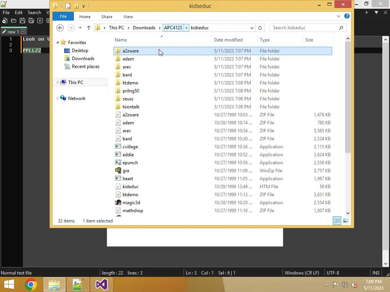Screen dimensions: 390x292
Task: Open the File tab in Explorer ribbon
Action: (63, 16)
